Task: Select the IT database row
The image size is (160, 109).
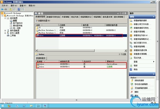Action: [81, 28]
